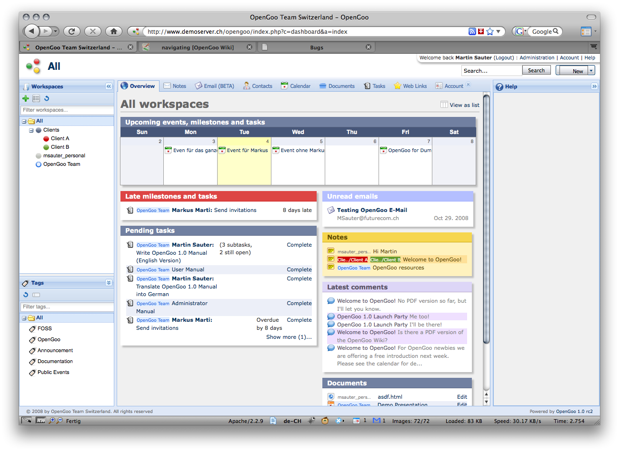
Task: Click the Search text field
Action: point(491,70)
